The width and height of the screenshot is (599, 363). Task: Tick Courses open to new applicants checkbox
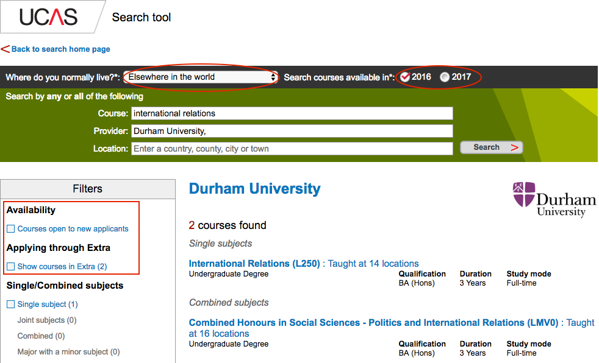point(11,229)
